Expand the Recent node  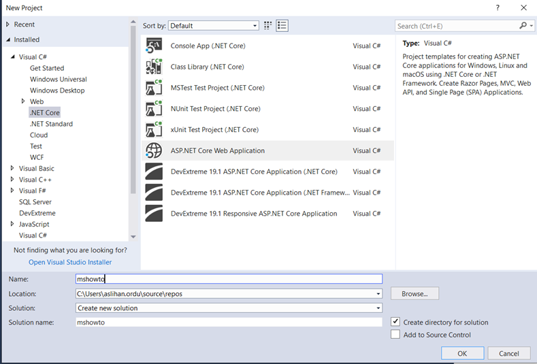click(x=7, y=24)
